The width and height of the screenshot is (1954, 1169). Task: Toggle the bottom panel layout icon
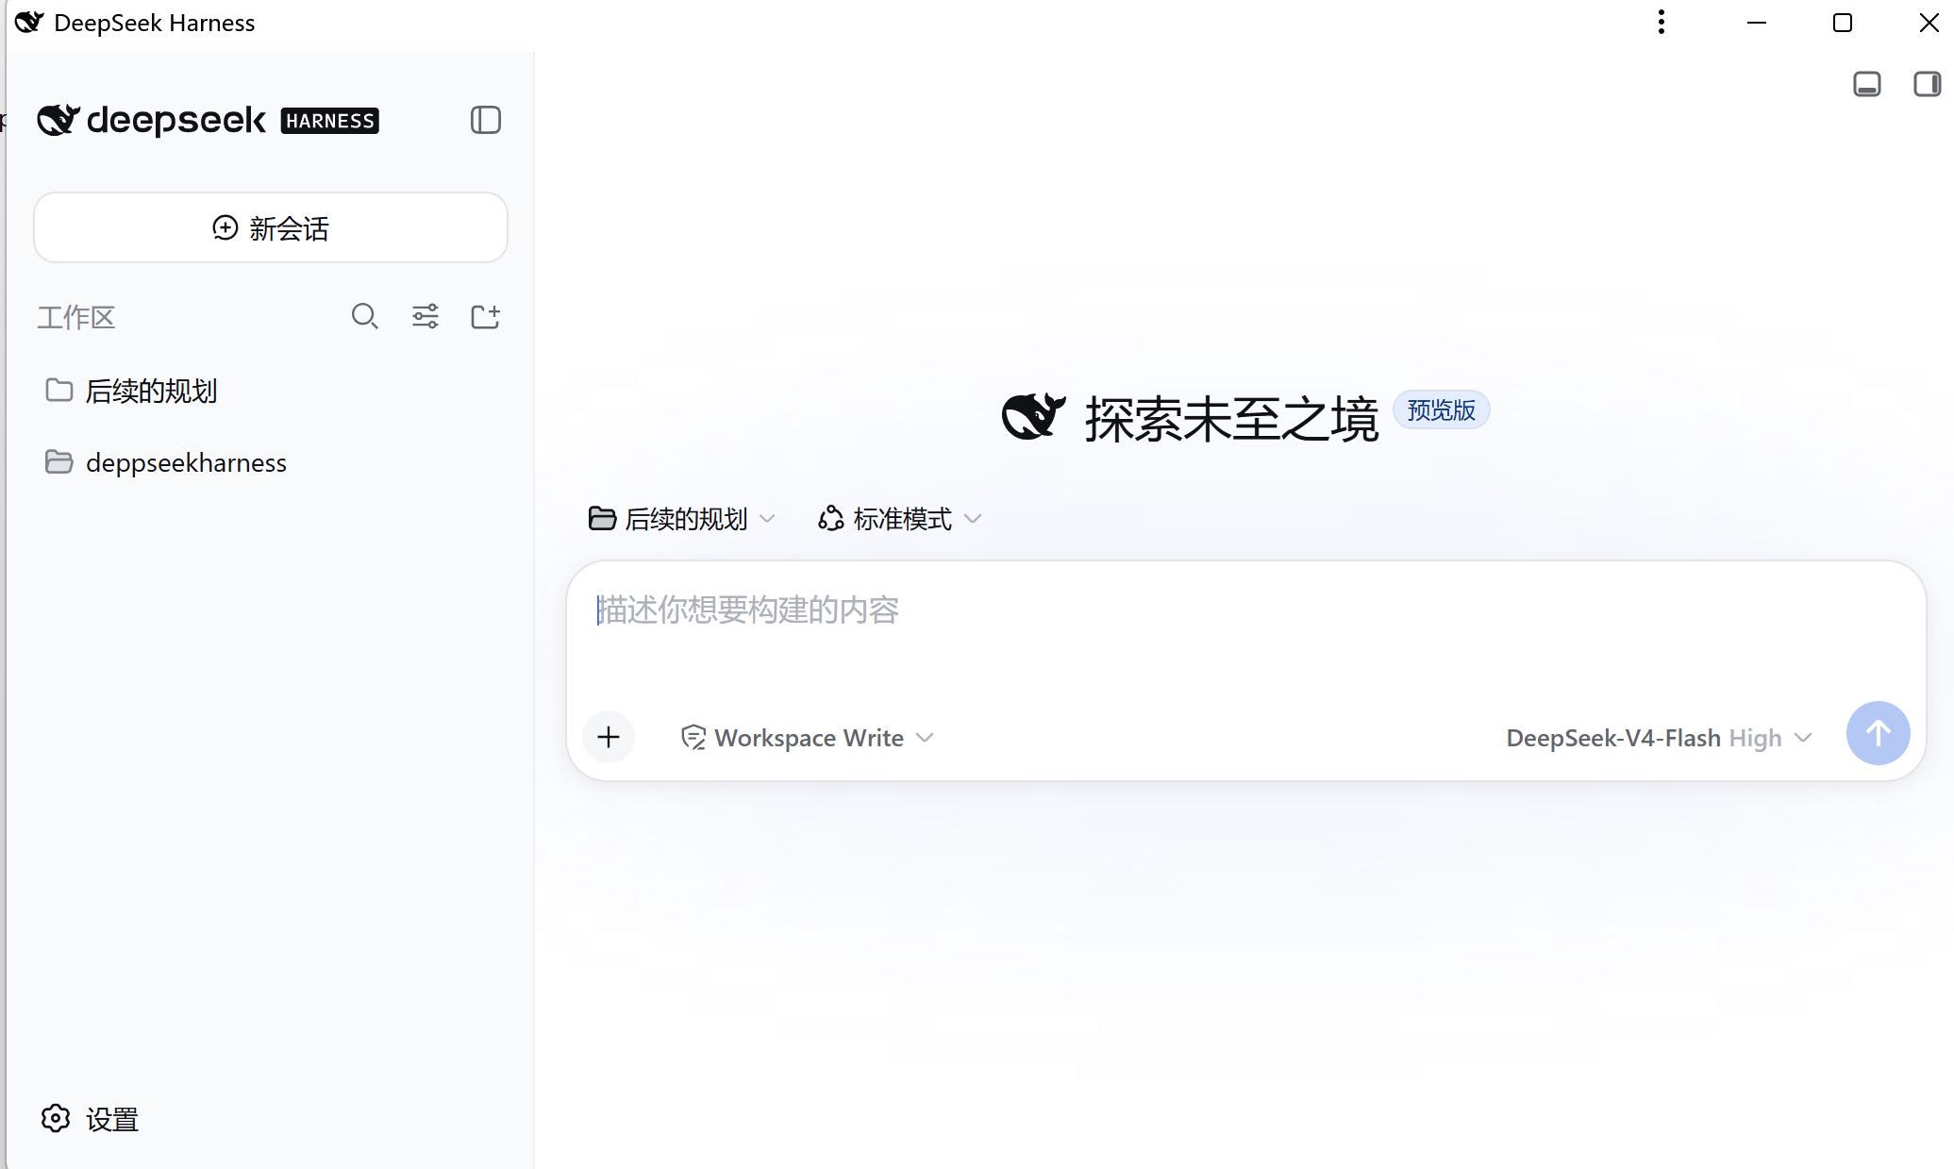click(1867, 84)
